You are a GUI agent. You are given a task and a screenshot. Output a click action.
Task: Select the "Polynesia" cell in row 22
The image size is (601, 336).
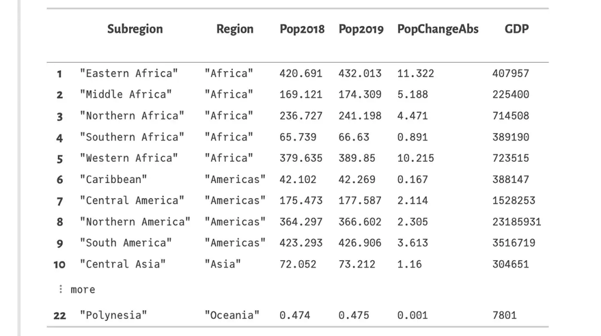113,316
